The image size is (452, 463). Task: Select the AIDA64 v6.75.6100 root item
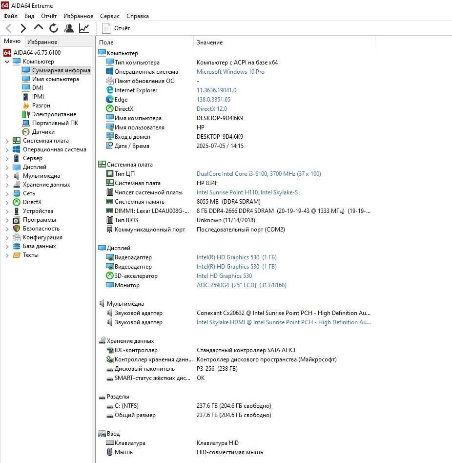(x=32, y=53)
